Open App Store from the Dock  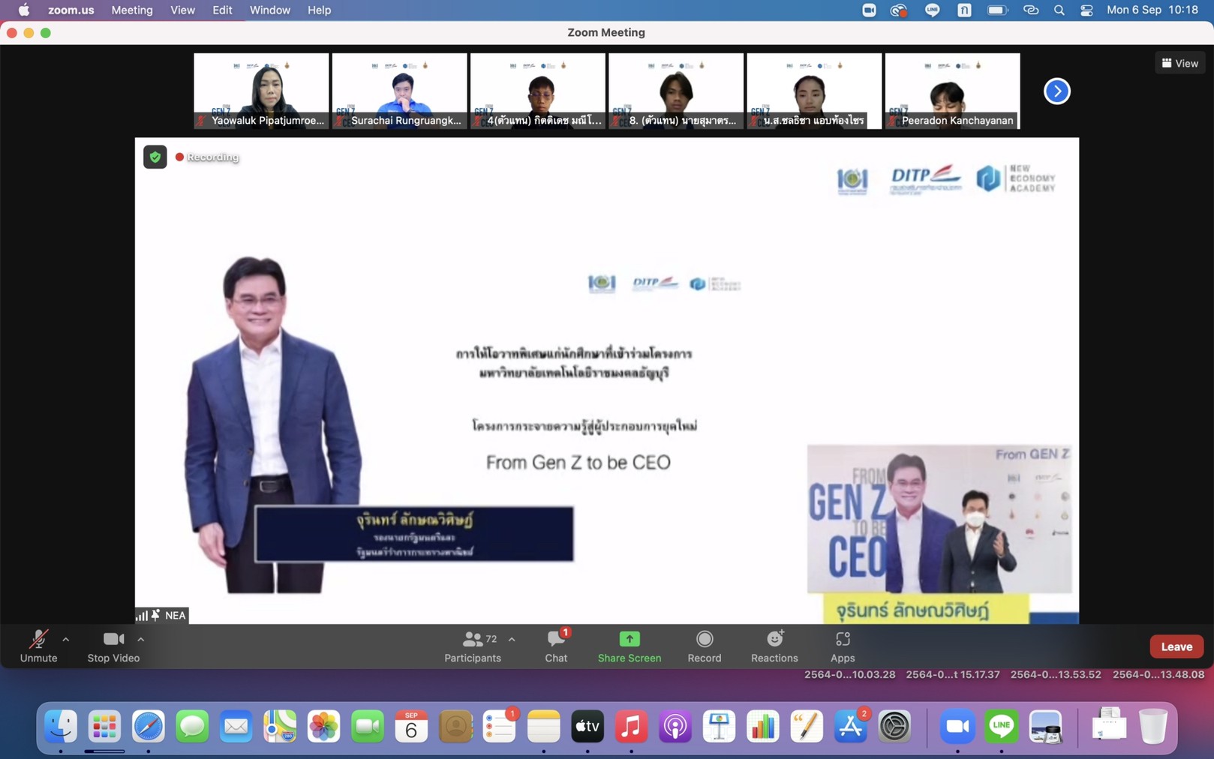click(851, 726)
